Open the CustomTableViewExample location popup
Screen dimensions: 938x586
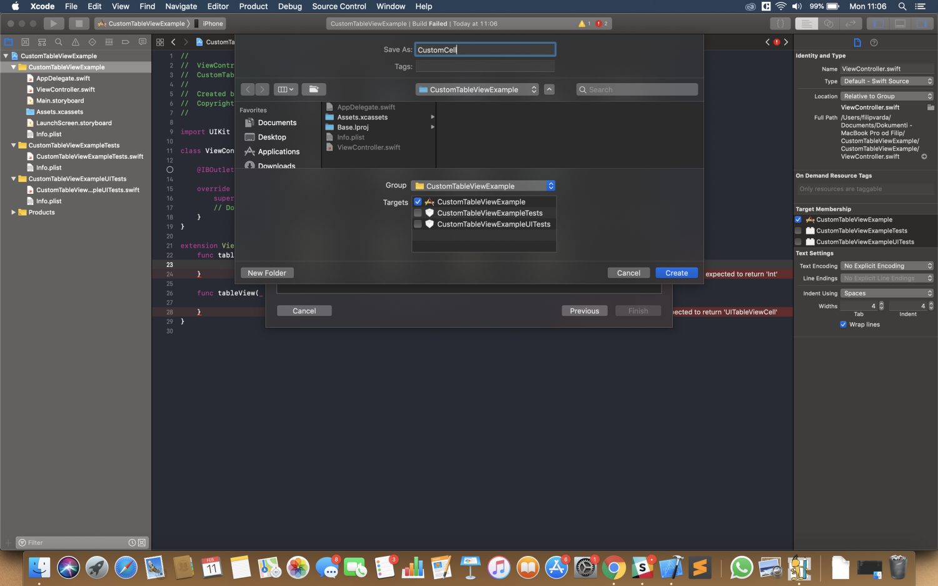click(477, 89)
